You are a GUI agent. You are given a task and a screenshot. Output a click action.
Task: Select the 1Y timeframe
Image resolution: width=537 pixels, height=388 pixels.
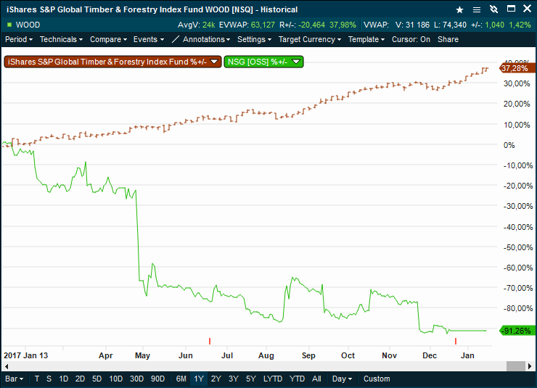[x=199, y=379]
